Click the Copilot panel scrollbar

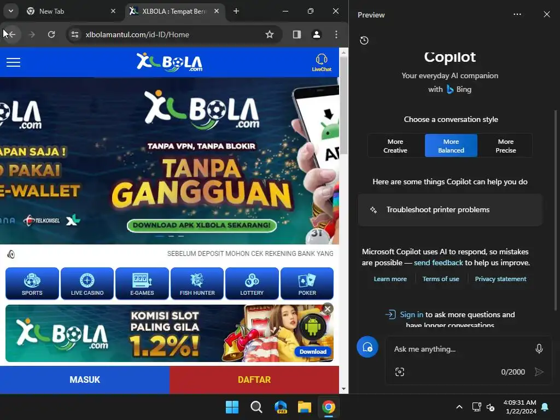tap(556, 211)
